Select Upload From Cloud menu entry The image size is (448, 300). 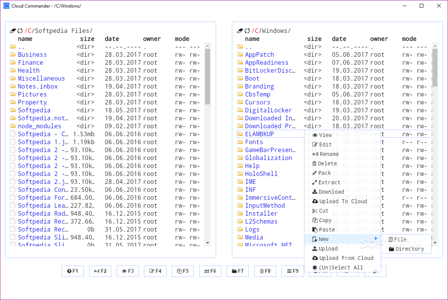pos(343,258)
